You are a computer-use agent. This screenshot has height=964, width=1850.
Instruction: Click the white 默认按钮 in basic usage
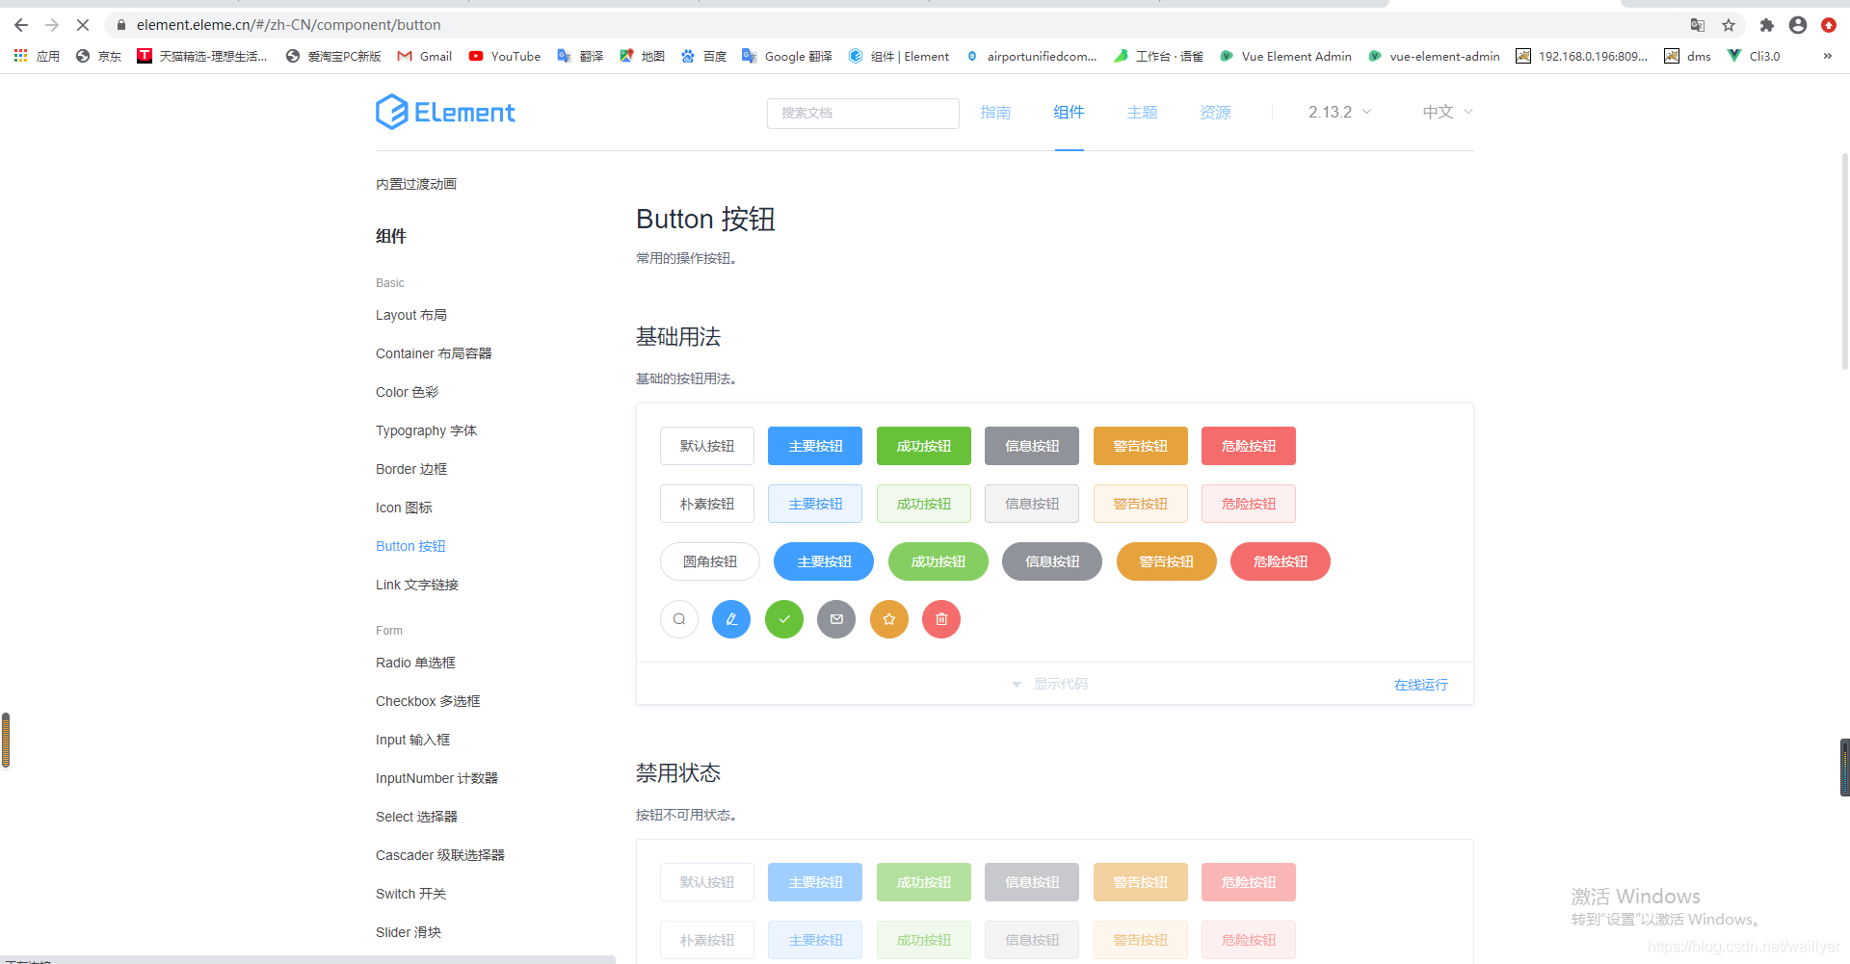click(x=707, y=446)
